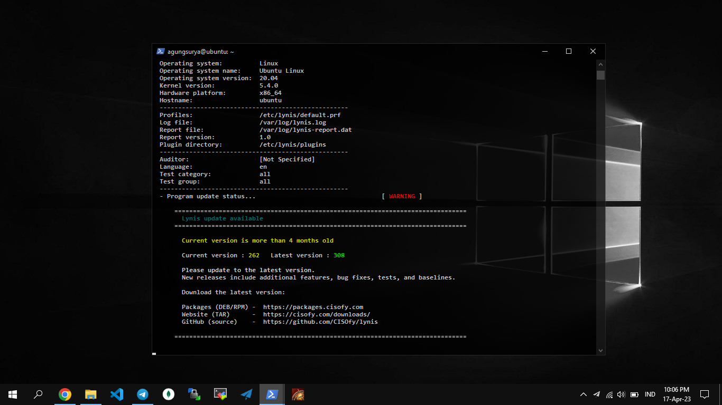722x405 pixels.
Task: Open Telegram from the taskbar
Action: (143, 394)
